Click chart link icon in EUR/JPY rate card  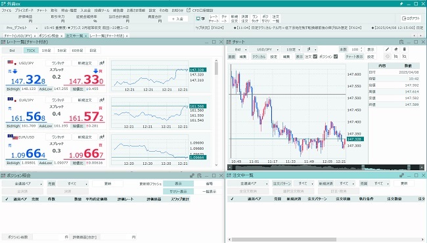click(x=102, y=100)
